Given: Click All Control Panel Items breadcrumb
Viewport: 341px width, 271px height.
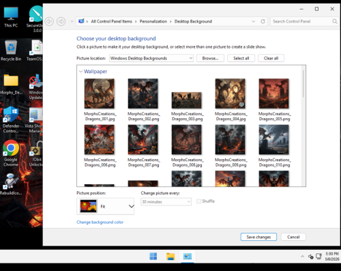Looking at the screenshot, I should pos(111,21).
